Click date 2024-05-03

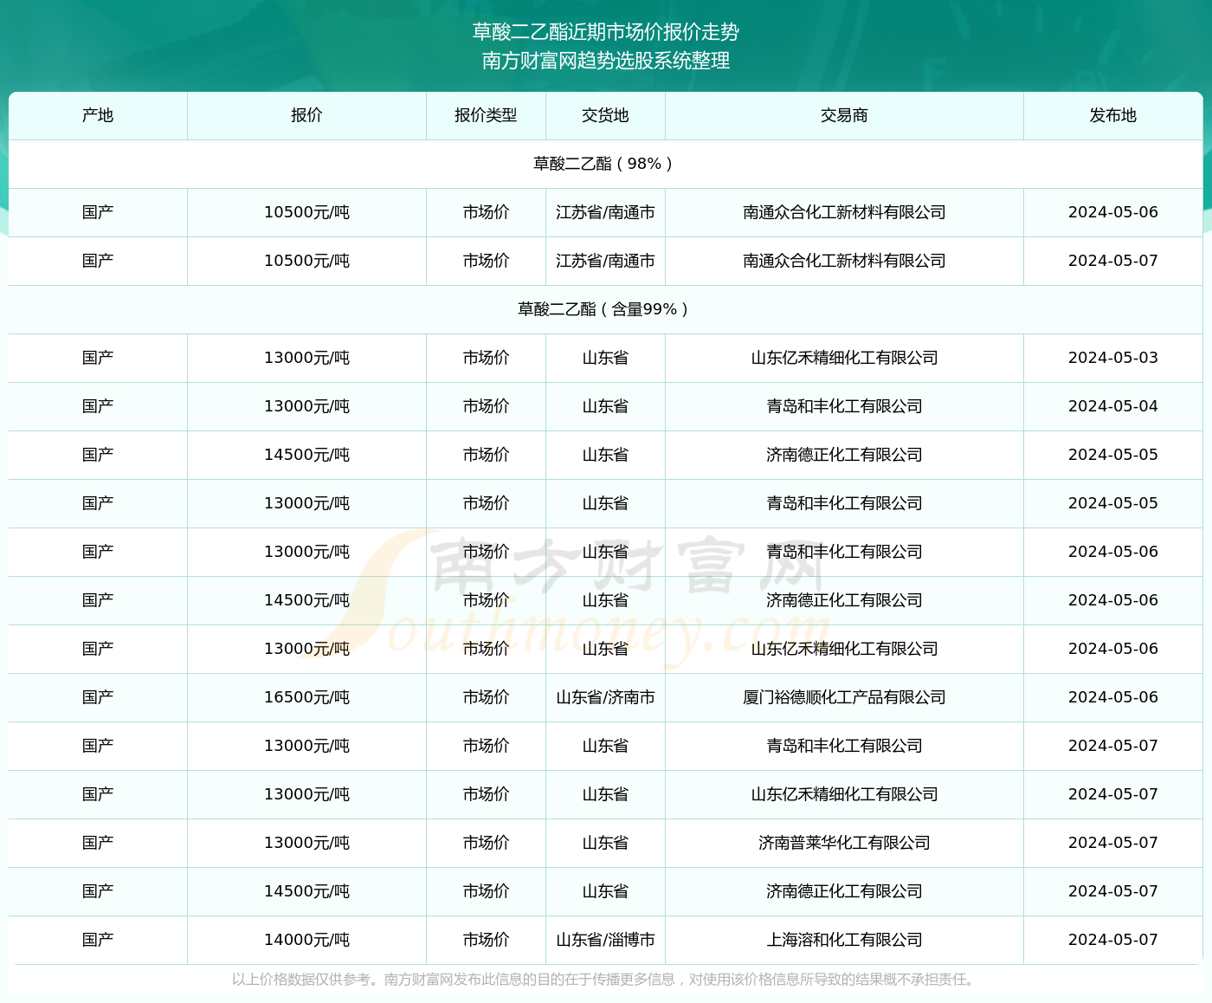[1112, 358]
